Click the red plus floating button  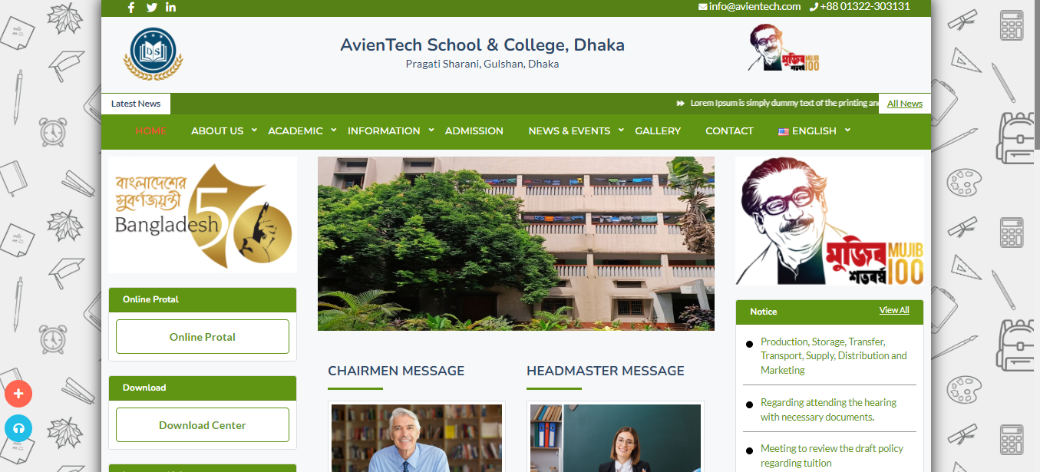(18, 394)
